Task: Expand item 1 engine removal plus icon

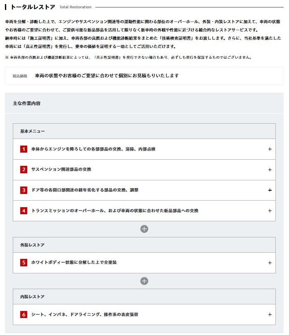Action: [x=270, y=149]
